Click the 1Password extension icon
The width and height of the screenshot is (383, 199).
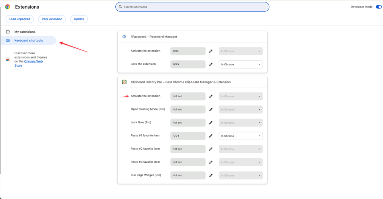click(124, 37)
